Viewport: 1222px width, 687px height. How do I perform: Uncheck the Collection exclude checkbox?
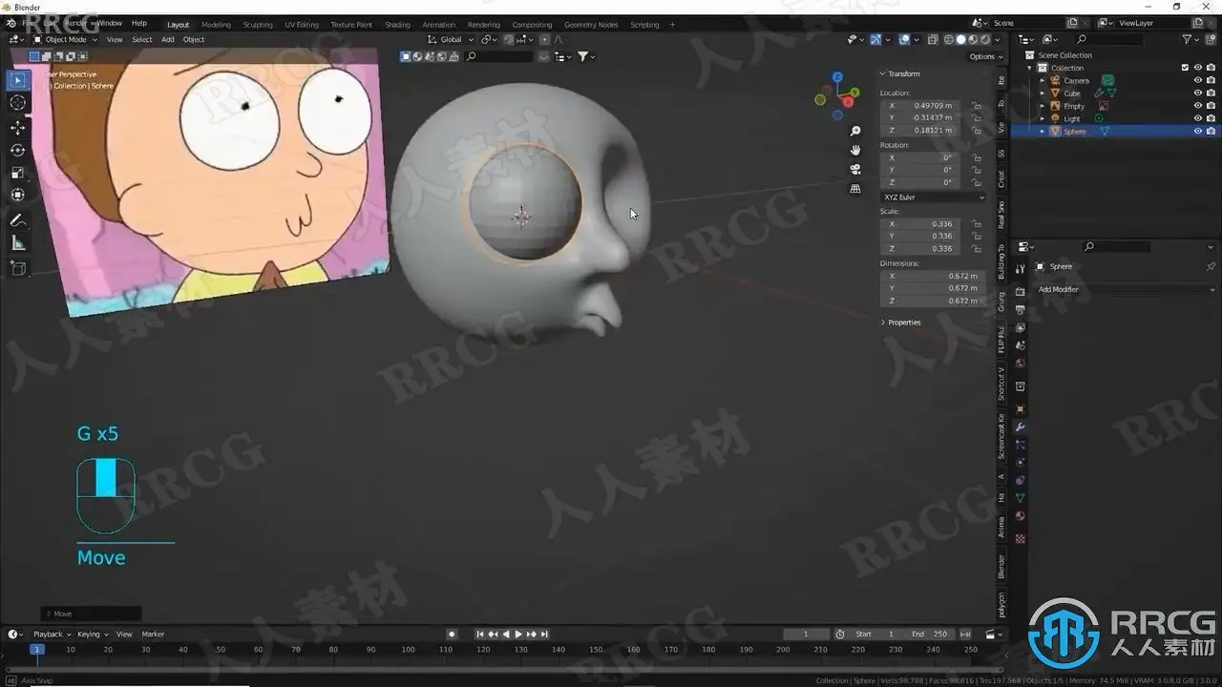pyautogui.click(x=1185, y=68)
